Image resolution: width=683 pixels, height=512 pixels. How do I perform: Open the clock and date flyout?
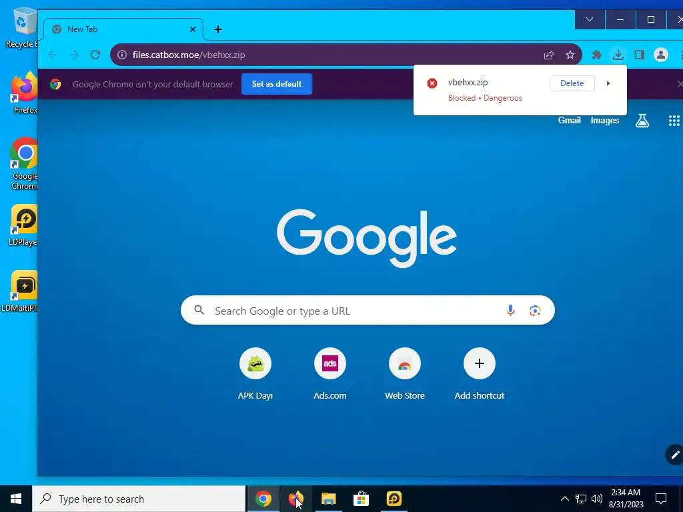(626, 499)
